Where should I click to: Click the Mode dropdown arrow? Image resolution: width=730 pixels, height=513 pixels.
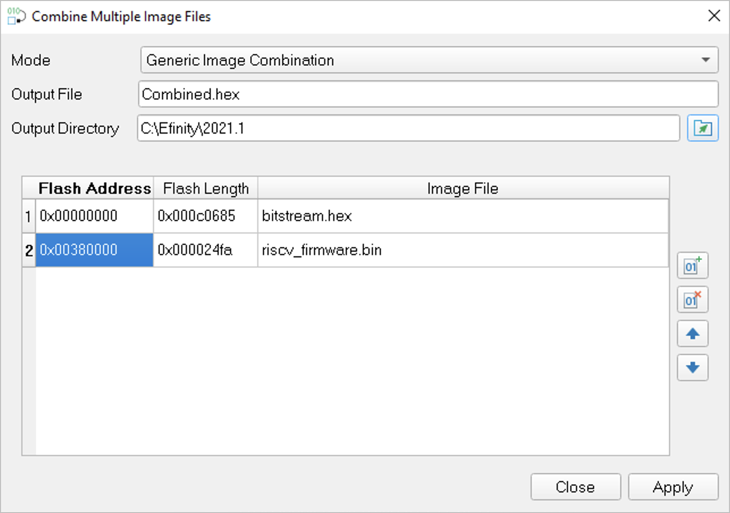(705, 60)
